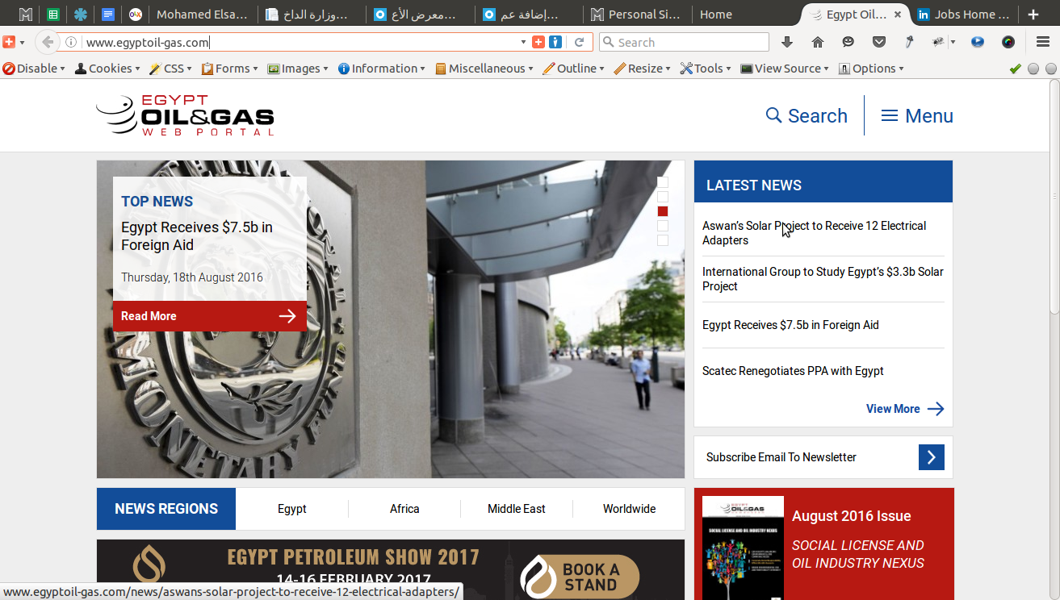This screenshot has height=600, width=1060.
Task: Select the Egypt news region
Action: [x=292, y=509]
